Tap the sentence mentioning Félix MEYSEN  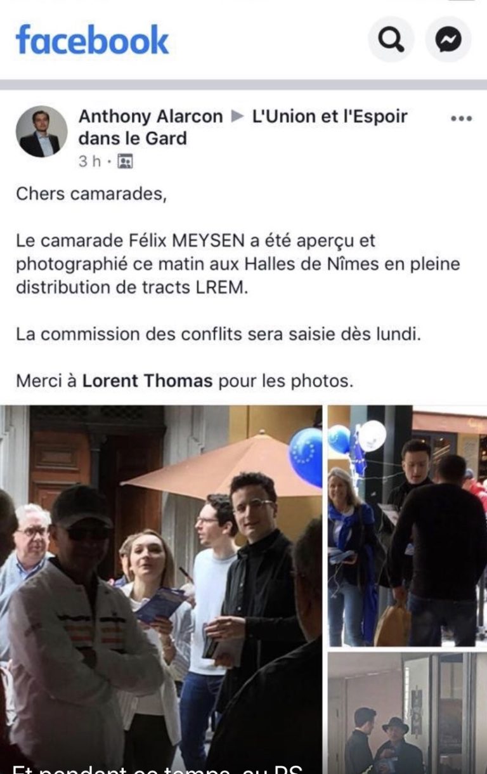(238, 264)
